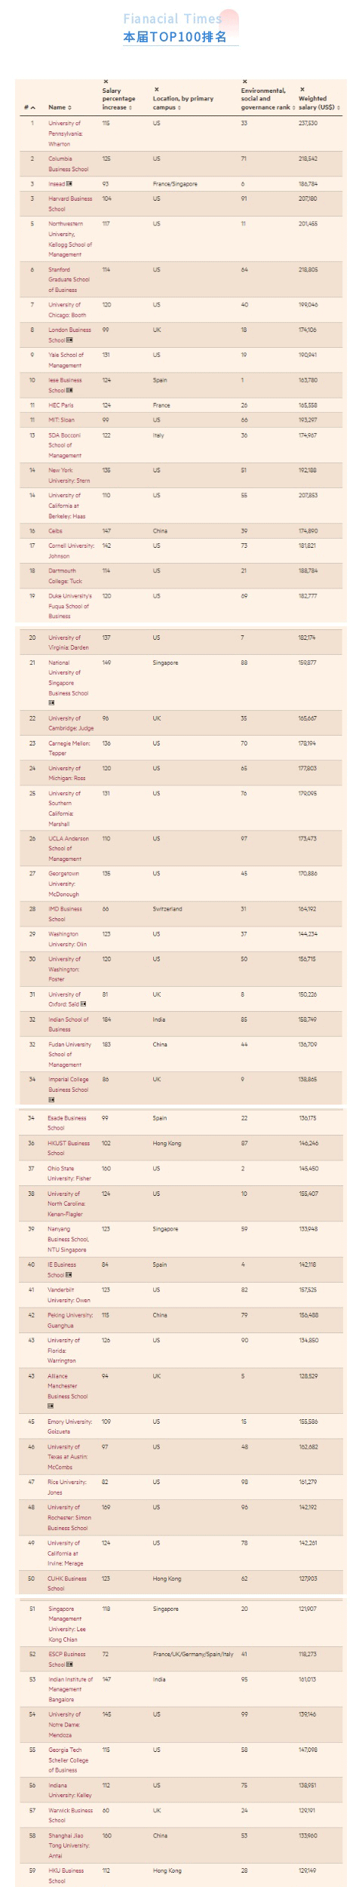The height and width of the screenshot is (1887, 362).
Task: Click the profile icon beside Iese Business School
Action: coord(69,391)
